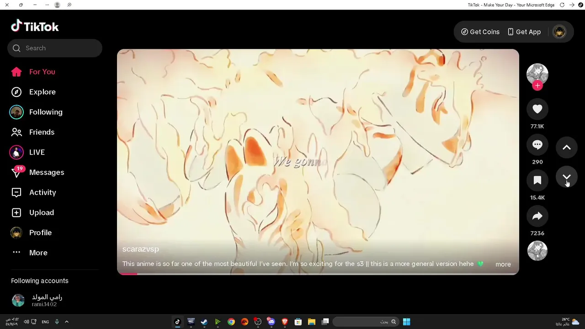Click the TikTok taskbar icon
Screen dimensions: 585x329
(x=177, y=322)
